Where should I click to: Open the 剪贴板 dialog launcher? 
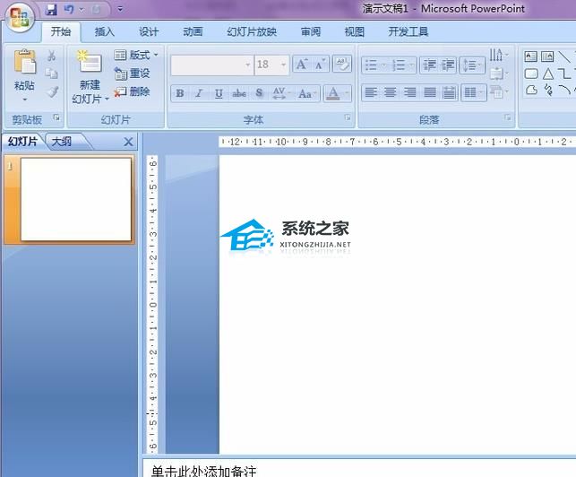click(56, 117)
